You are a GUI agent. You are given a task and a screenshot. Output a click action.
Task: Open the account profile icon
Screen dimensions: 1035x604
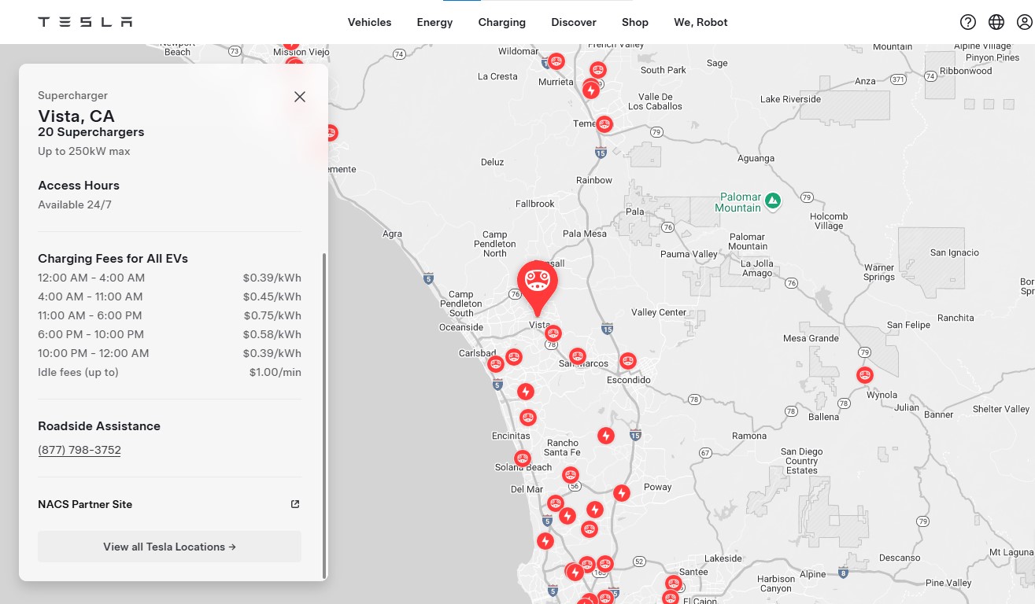point(1024,22)
